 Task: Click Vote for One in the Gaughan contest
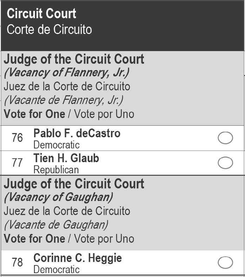[34, 239]
